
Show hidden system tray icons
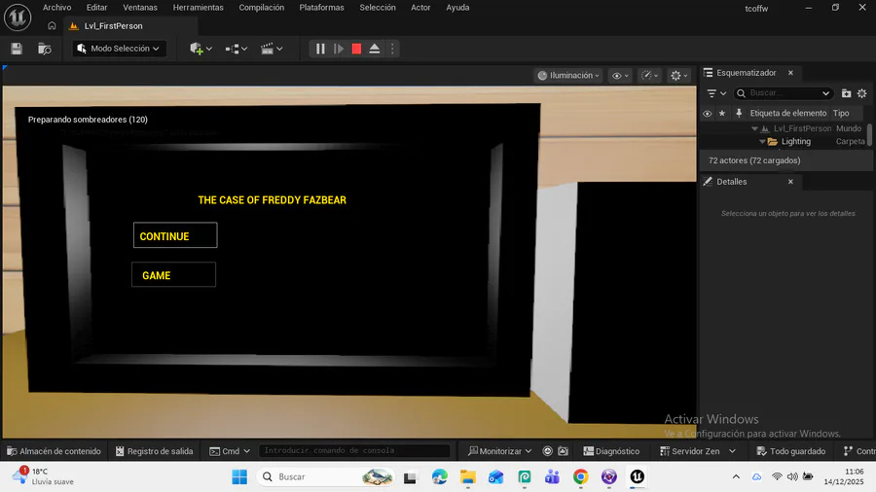click(x=736, y=477)
